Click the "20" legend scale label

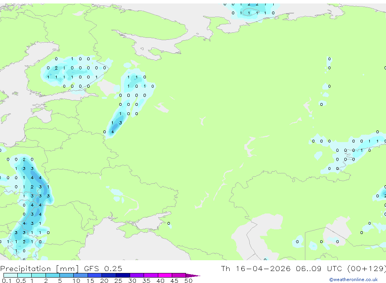coord(104,281)
